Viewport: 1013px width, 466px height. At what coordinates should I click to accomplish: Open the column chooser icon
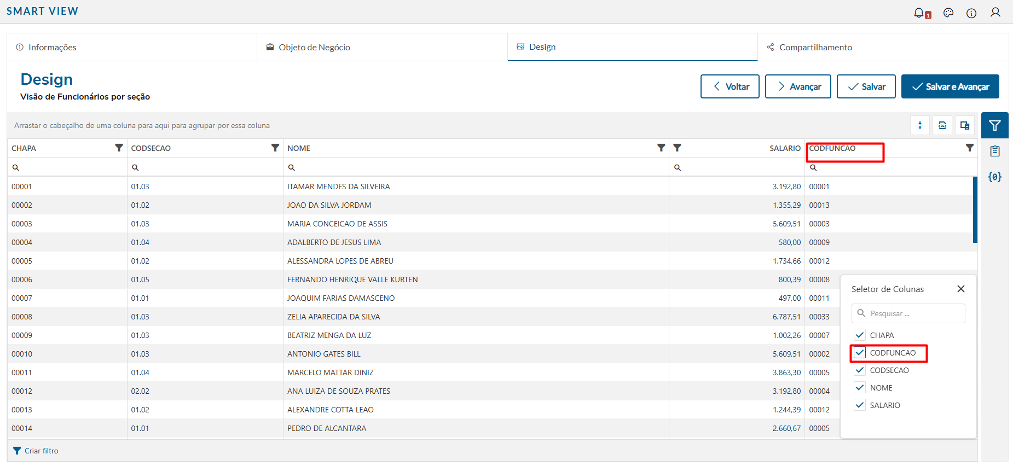click(x=965, y=125)
